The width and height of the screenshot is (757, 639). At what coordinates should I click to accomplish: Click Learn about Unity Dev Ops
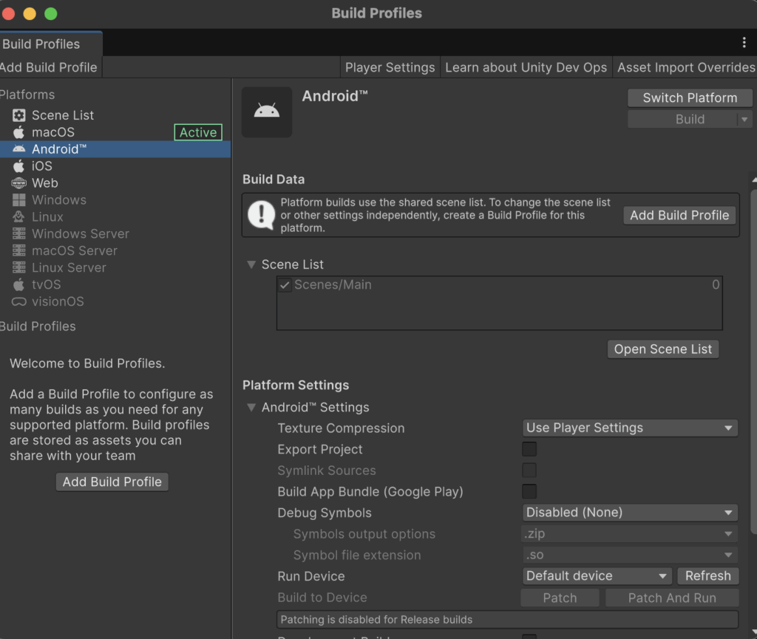[x=526, y=67]
